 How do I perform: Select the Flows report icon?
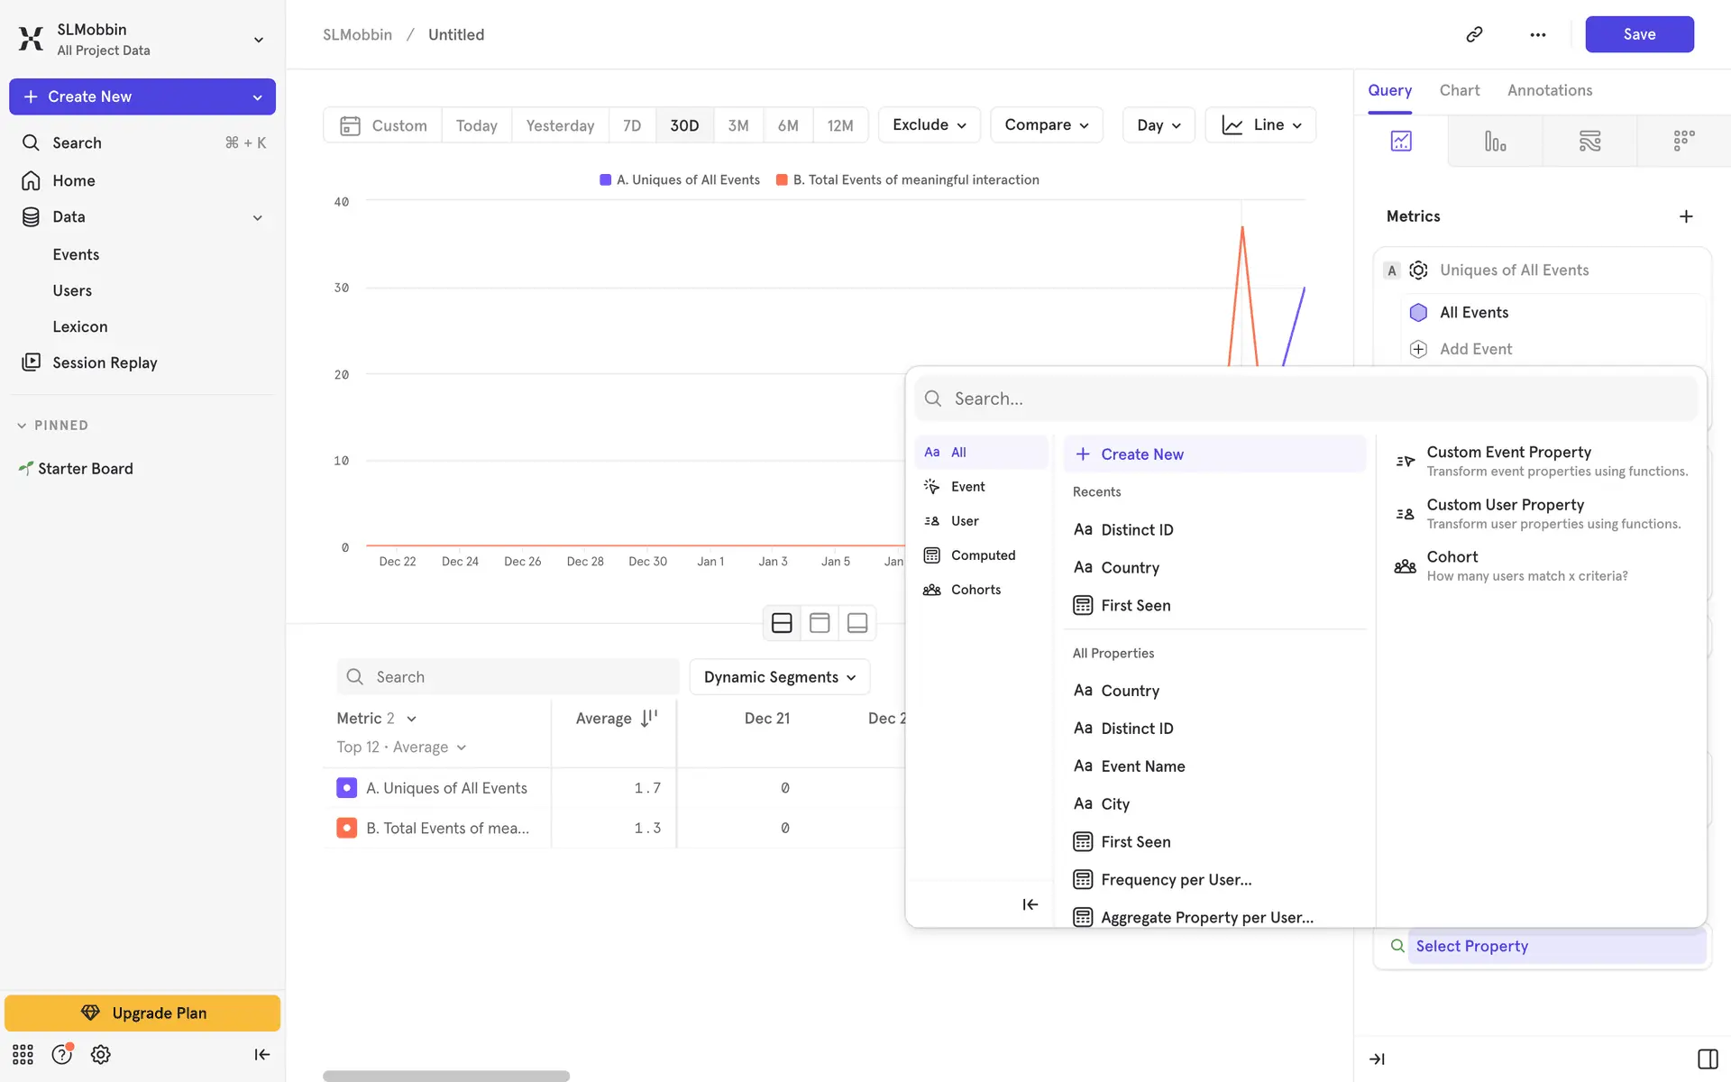tap(1589, 141)
